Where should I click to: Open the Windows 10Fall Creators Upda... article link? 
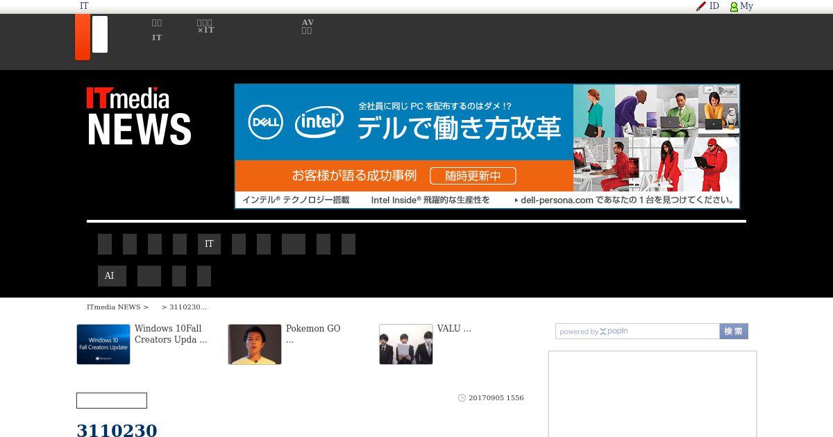(x=171, y=334)
